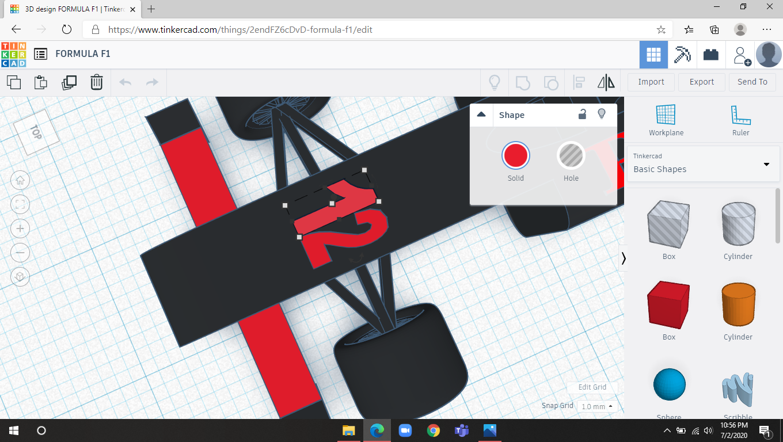Mirror the selected shape

(606, 82)
